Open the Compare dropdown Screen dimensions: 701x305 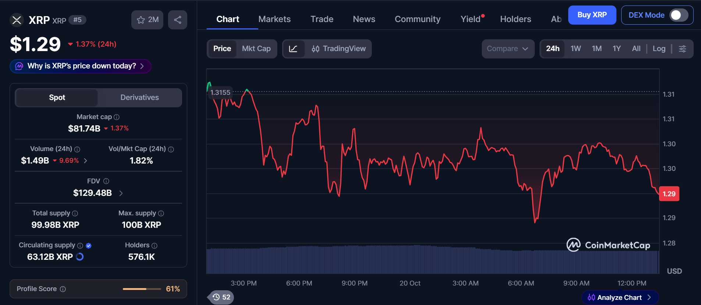[508, 49]
